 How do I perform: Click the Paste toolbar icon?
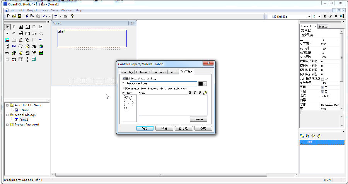[x=38, y=16]
